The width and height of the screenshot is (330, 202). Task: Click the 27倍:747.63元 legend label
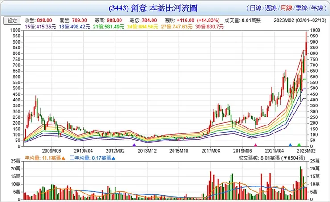tap(177, 27)
